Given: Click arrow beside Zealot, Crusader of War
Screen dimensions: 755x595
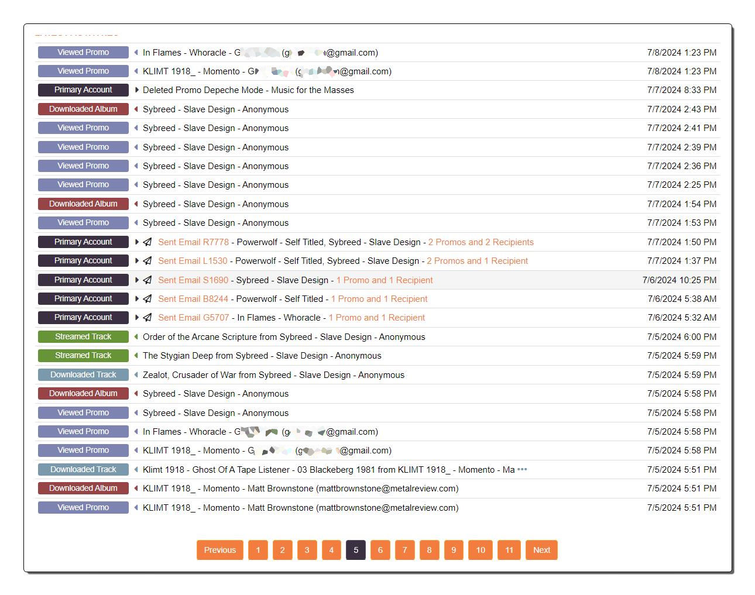Looking at the screenshot, I should 136,375.
